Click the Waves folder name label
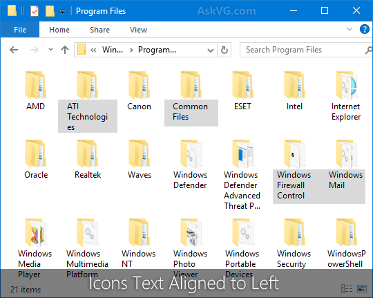The width and height of the screenshot is (373, 298). pyautogui.click(x=140, y=175)
